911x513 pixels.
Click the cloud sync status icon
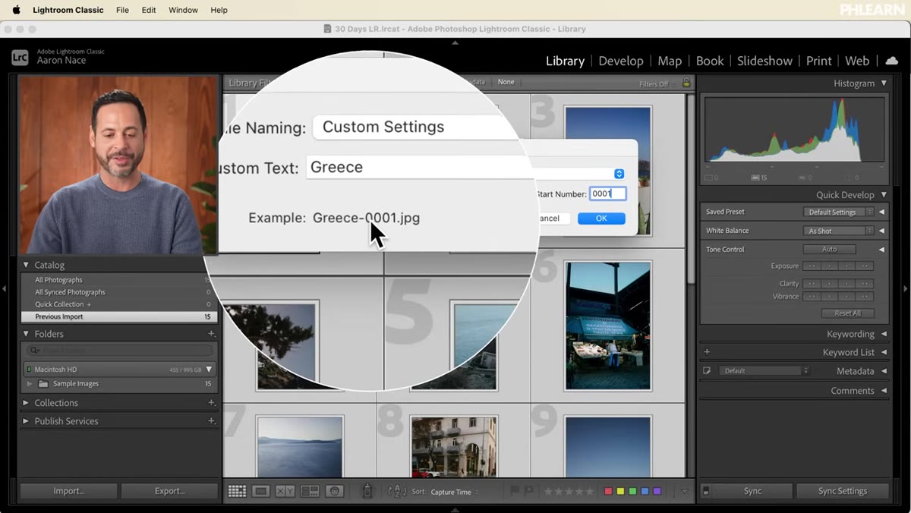(892, 61)
